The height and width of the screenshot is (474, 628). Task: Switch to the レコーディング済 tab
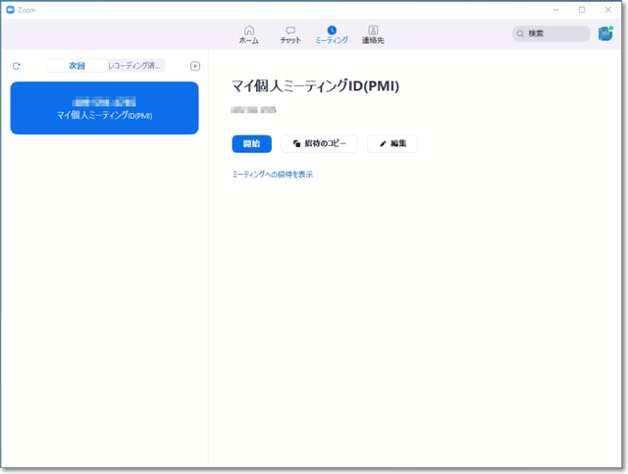135,66
